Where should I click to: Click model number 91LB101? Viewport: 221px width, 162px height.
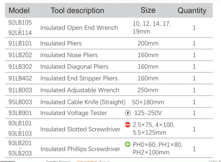pyautogui.click(x=20, y=43)
